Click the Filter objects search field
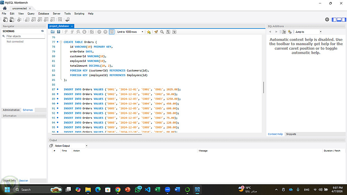Screen dimensions: 347x195 pyautogui.click(x=24, y=36)
